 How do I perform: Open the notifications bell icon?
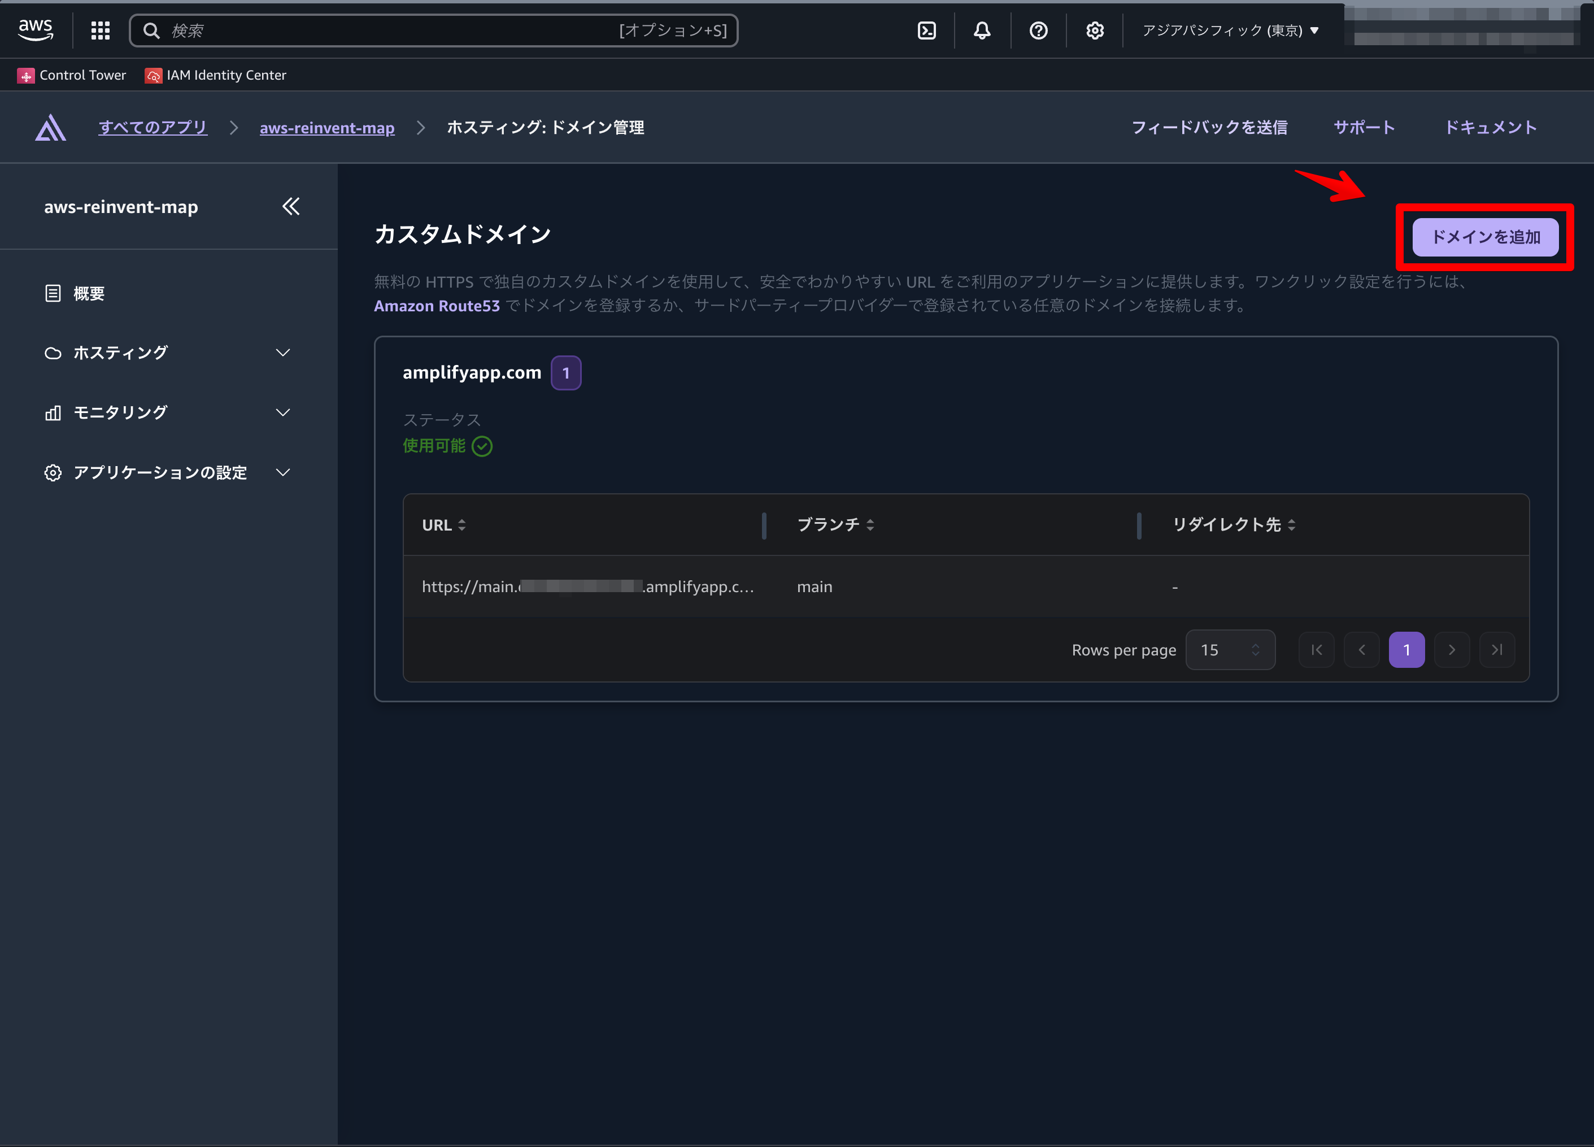point(982,31)
